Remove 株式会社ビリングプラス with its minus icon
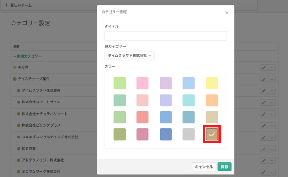 point(272,126)
